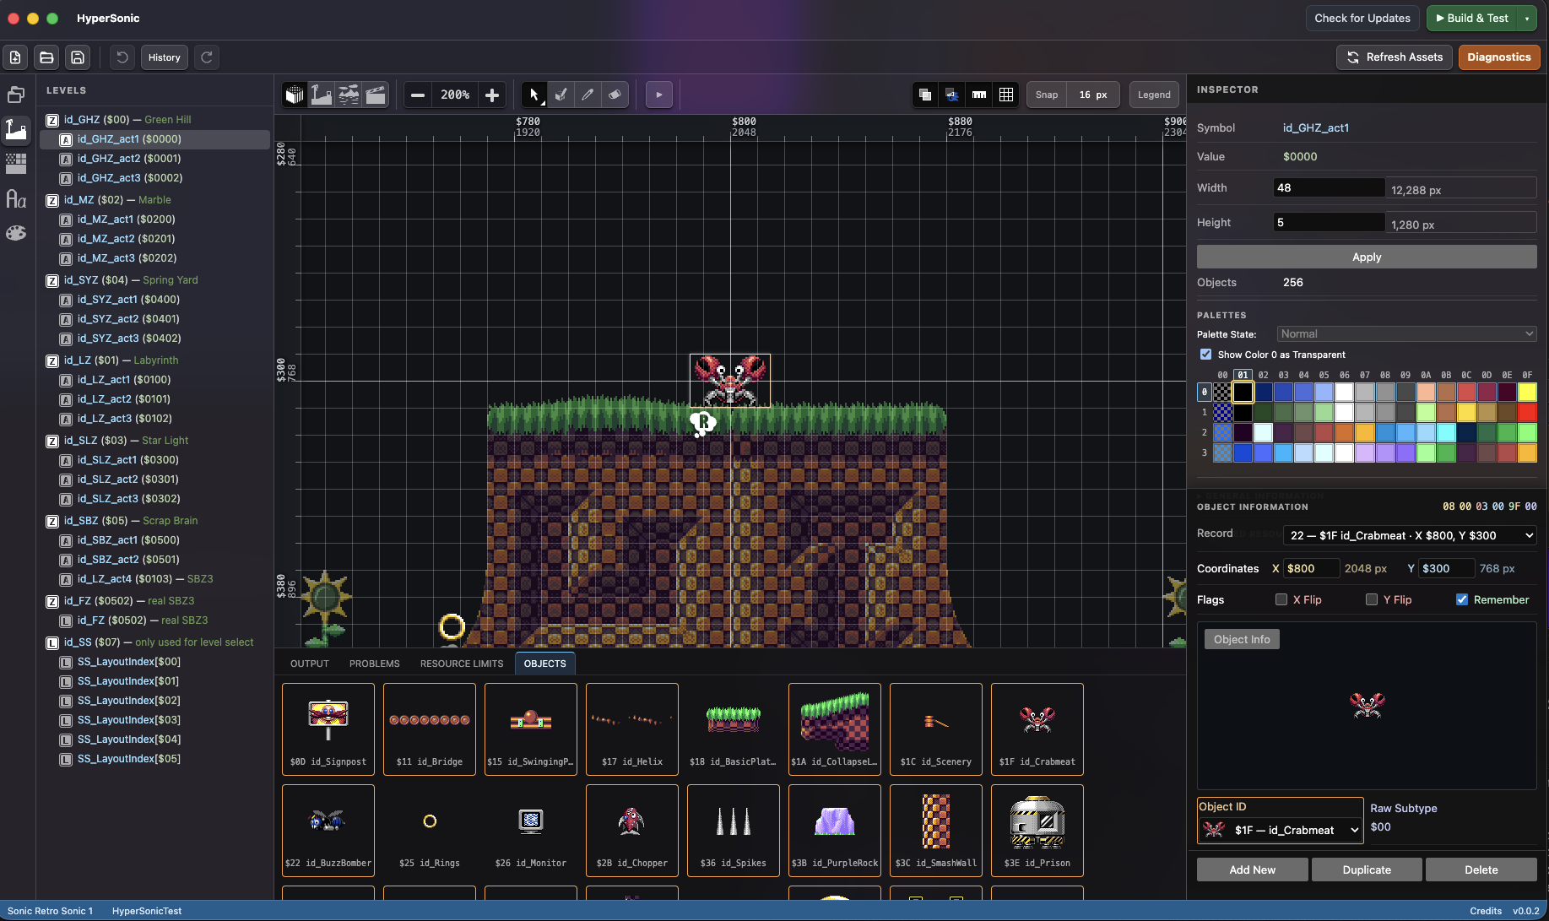Uncheck the Remember flag

(1462, 599)
